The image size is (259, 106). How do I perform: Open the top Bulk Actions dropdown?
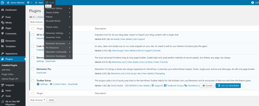(x=37, y=22)
